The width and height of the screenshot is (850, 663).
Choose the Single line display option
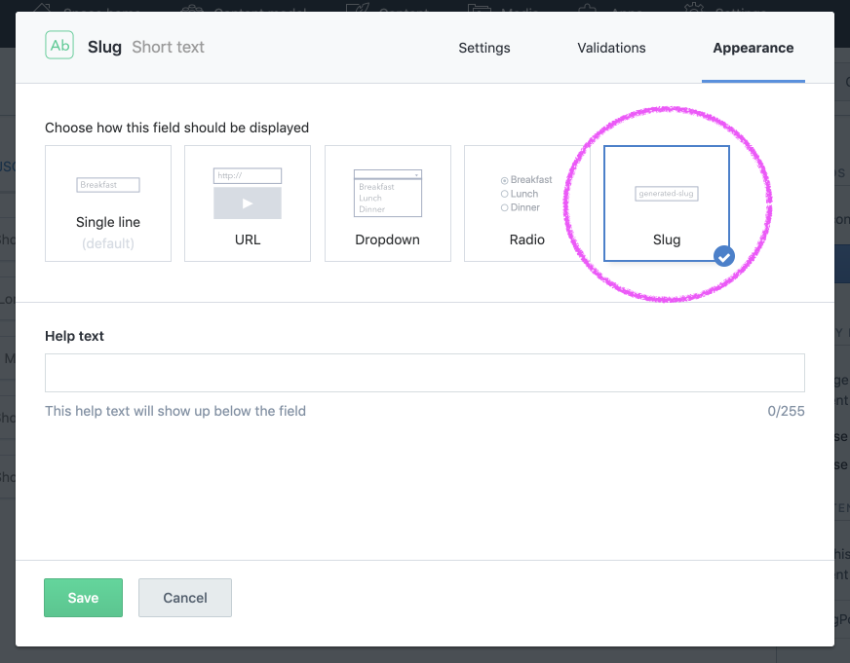point(108,203)
